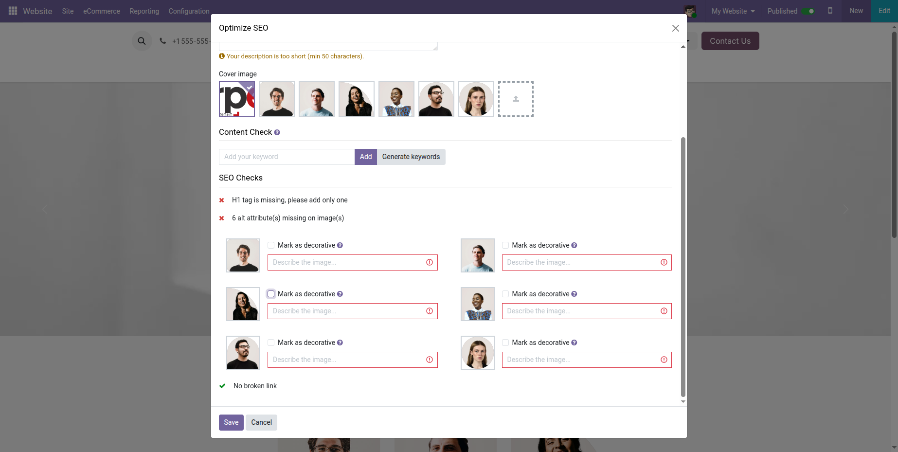Open the Reporting menu
This screenshot has width=898, height=452.
point(144,11)
